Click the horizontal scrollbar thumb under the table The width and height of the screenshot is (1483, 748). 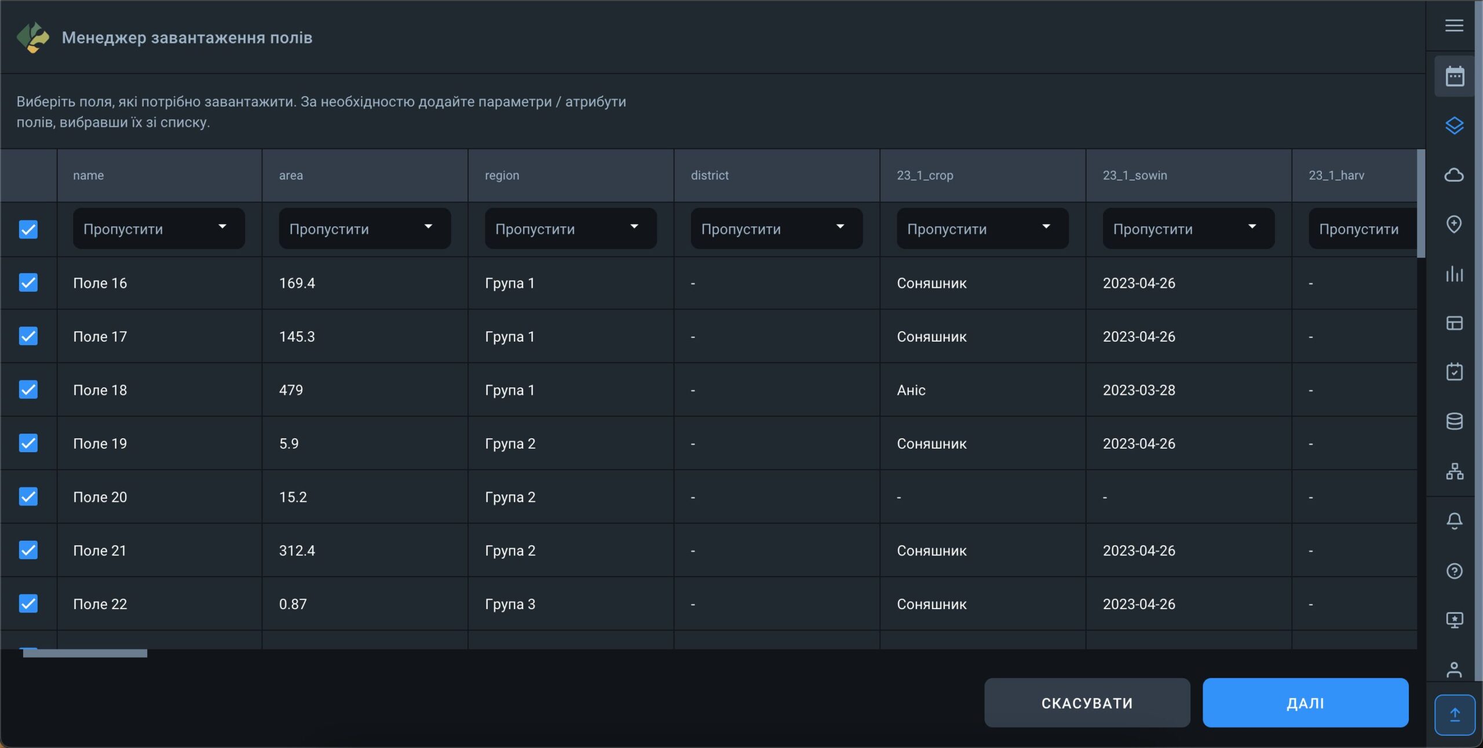point(85,653)
